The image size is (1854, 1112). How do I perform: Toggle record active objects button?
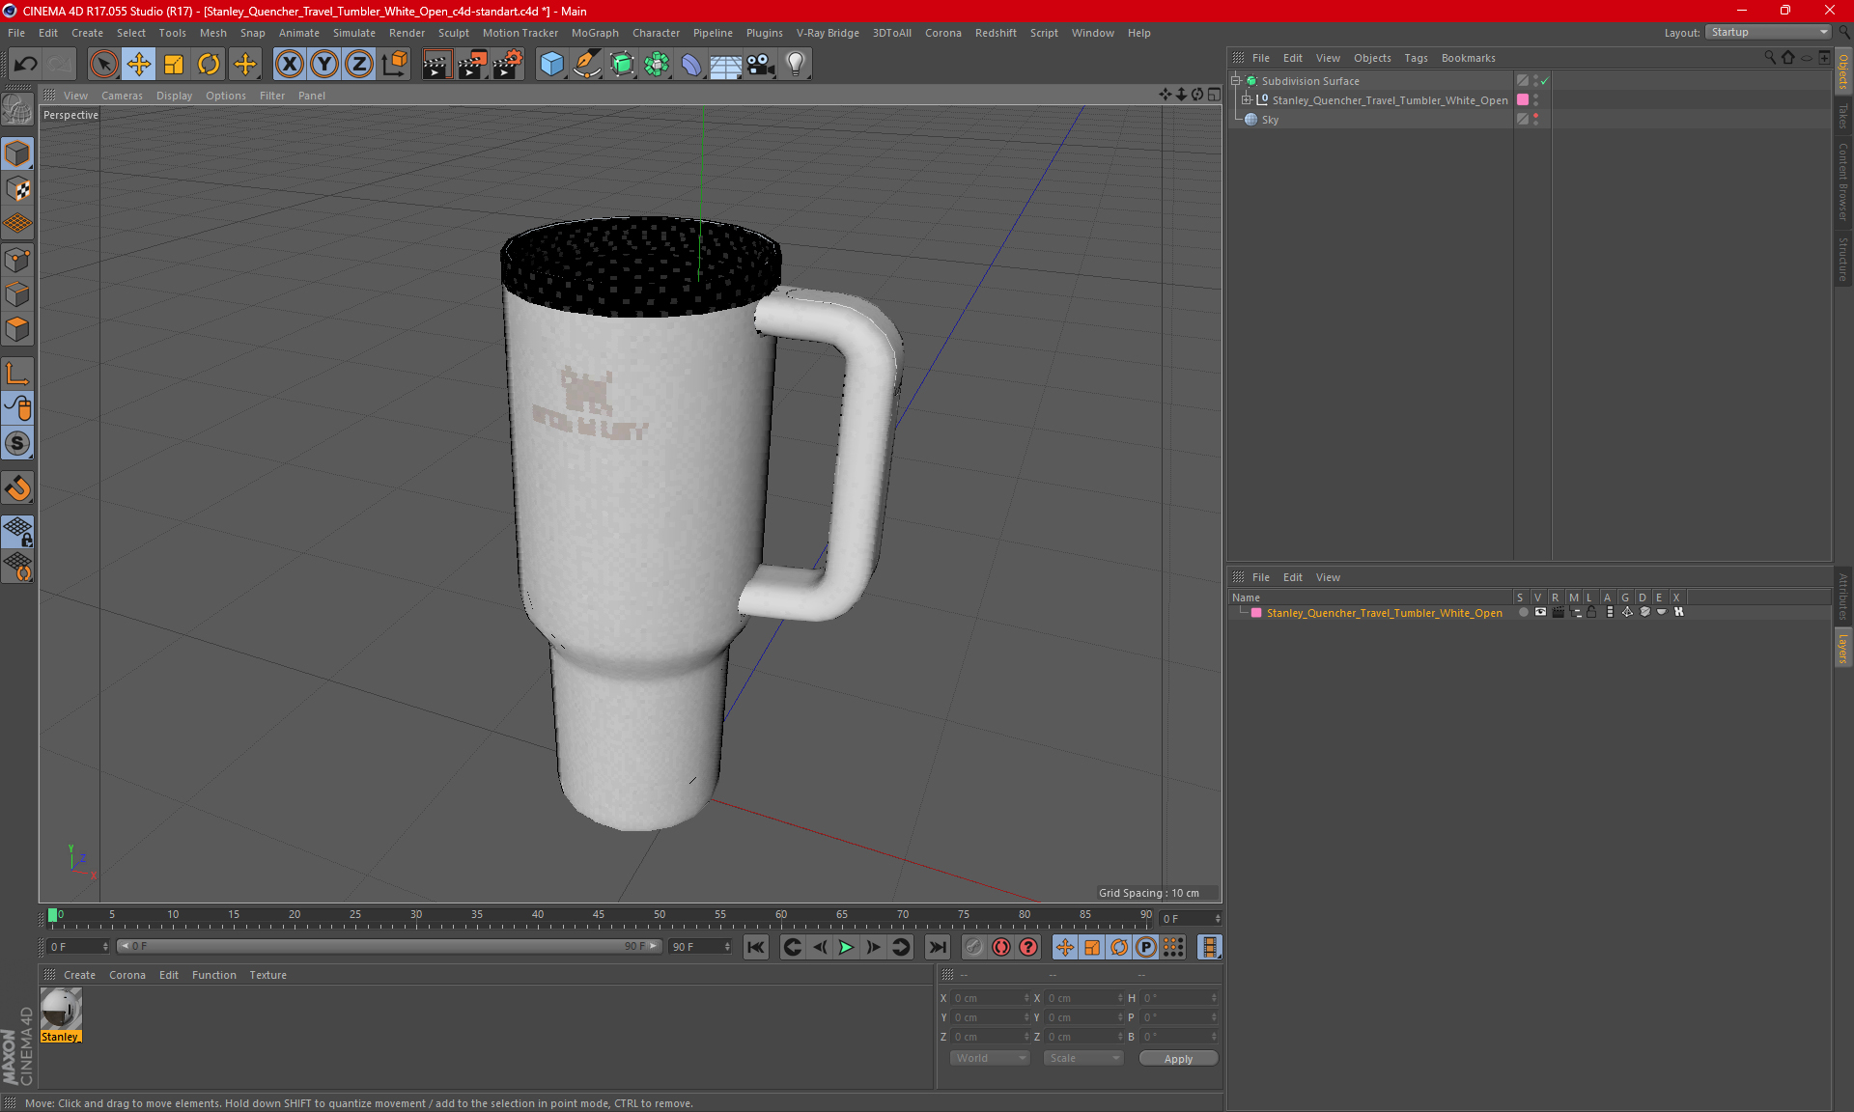pos(1001,947)
